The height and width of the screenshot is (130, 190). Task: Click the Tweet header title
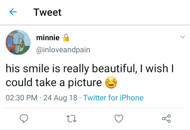click(47, 12)
